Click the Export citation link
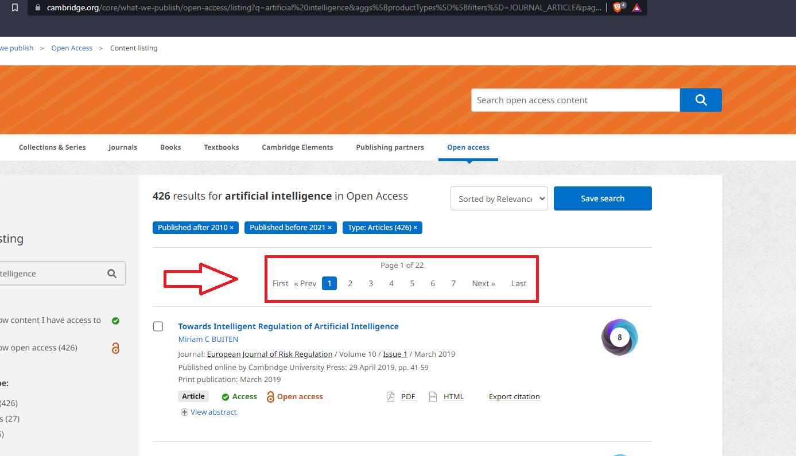This screenshot has width=796, height=456. [514, 396]
